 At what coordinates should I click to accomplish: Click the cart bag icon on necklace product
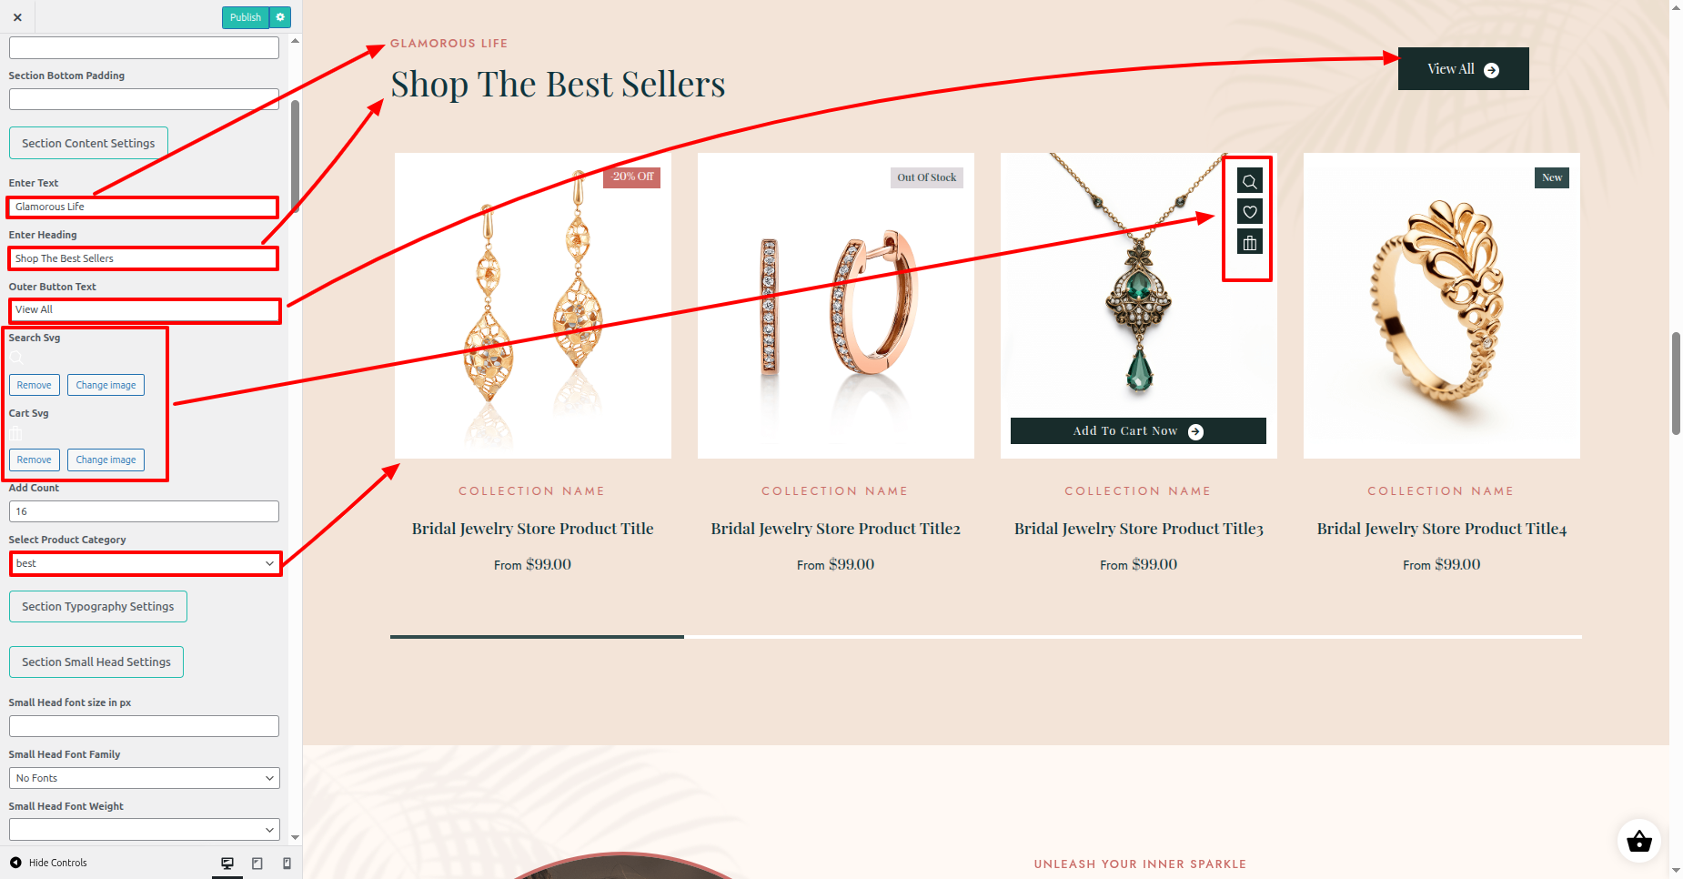[1250, 243]
